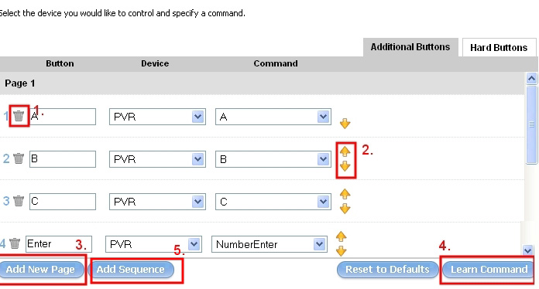Move button B down with yellow arrow
Image resolution: width=539 pixels, height=289 pixels.
pos(345,166)
